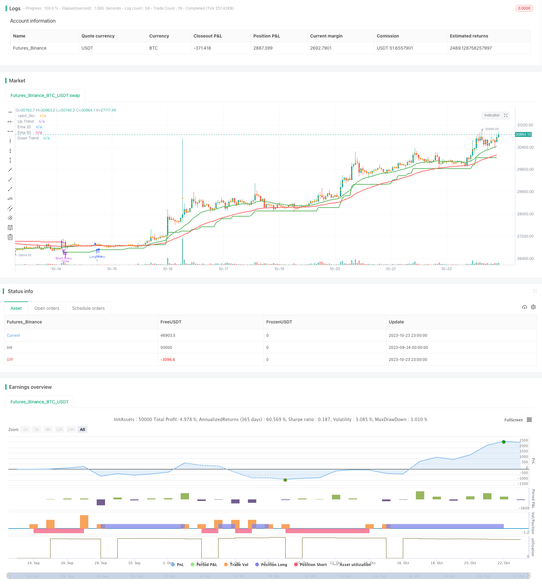Select the vertical segment drawing tool
542x588 pixels.
pos(10,160)
